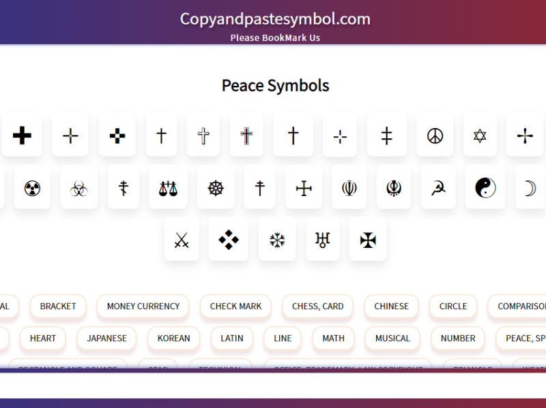Click the Please BookMark Us text
This screenshot has height=408, width=546.
point(274,37)
